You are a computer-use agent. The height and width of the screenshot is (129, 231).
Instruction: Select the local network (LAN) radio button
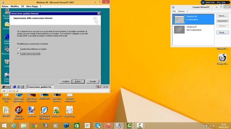(x=18, y=54)
